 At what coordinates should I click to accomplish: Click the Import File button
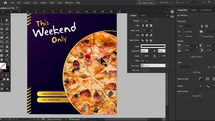click(197, 96)
